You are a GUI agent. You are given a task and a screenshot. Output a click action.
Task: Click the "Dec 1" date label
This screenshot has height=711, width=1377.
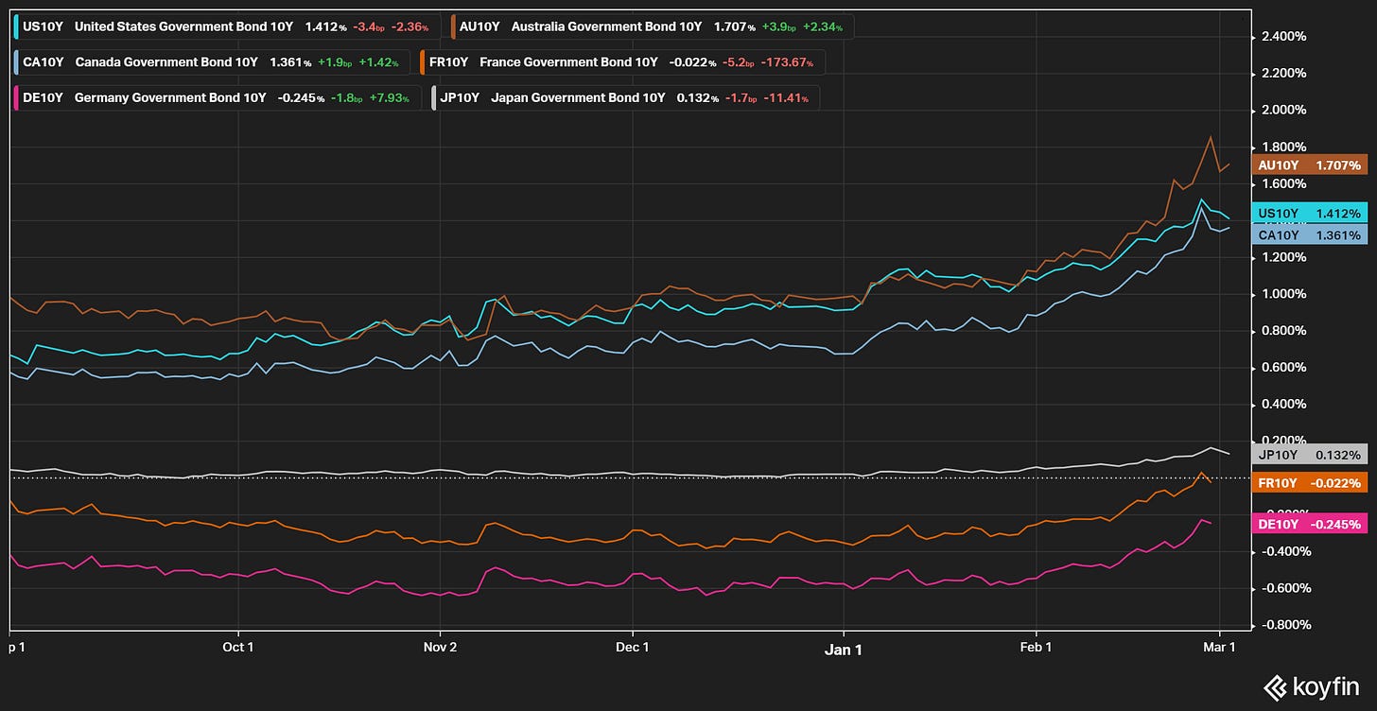tap(632, 648)
